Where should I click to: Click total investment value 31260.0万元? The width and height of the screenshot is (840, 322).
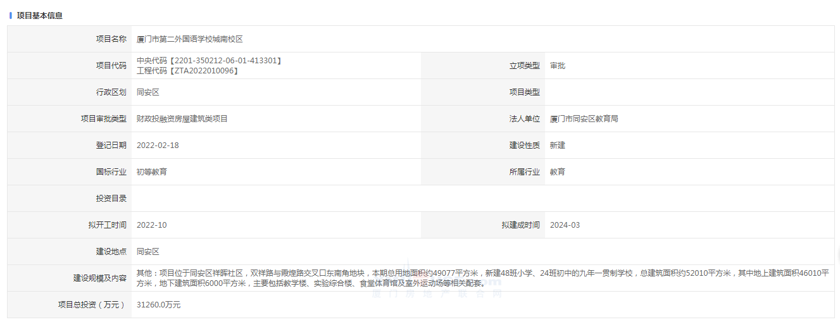pos(159,305)
